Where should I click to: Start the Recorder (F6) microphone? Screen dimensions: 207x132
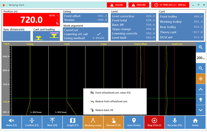(175, 122)
